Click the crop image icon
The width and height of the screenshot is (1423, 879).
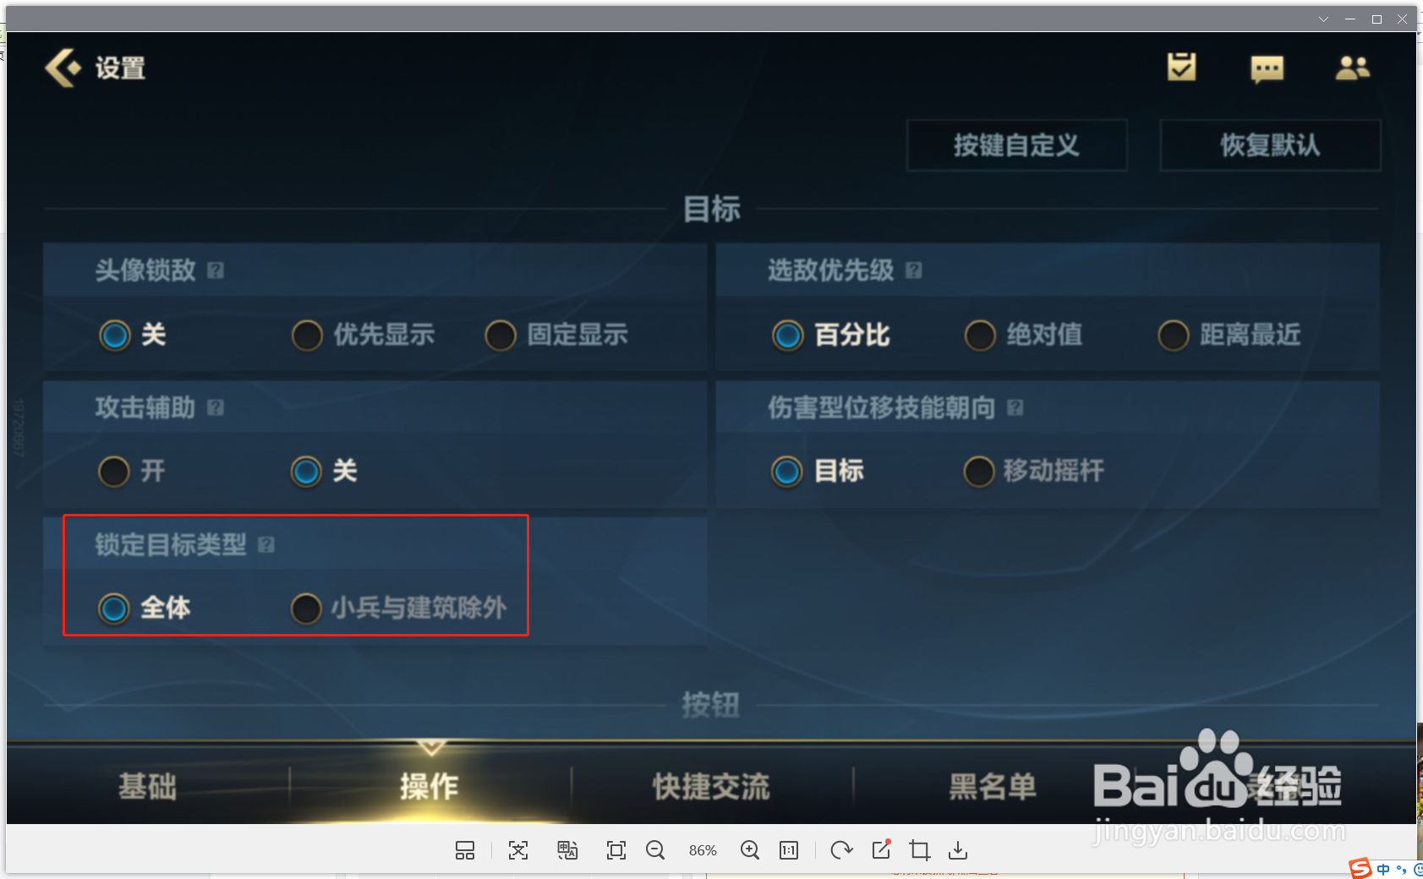pos(920,850)
